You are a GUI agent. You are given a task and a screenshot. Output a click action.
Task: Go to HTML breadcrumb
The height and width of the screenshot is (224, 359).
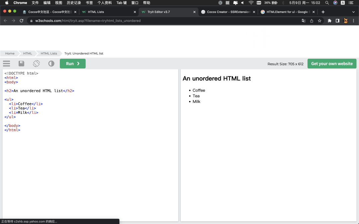pos(28,53)
